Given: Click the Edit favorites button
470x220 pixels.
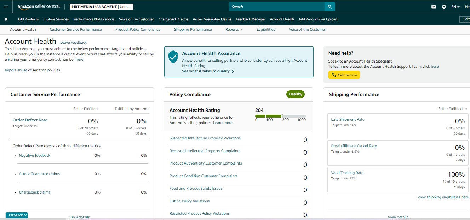Looking at the screenshot, I should 465,19.
